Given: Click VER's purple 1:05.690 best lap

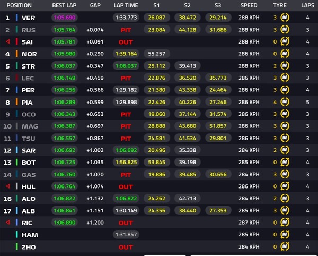Looking at the screenshot, I should 65,18.
